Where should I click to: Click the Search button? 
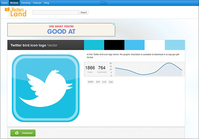84,12
